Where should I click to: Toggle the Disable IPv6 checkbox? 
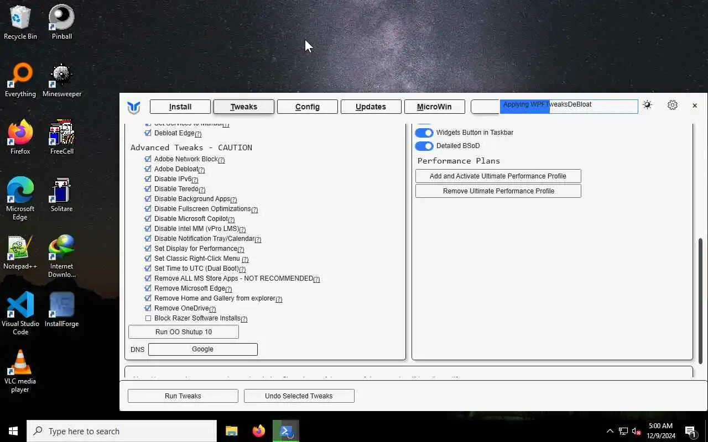[148, 179]
